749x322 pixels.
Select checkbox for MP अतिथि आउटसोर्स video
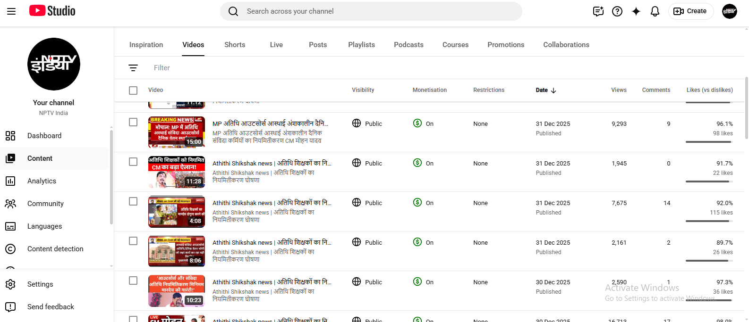[x=133, y=122]
